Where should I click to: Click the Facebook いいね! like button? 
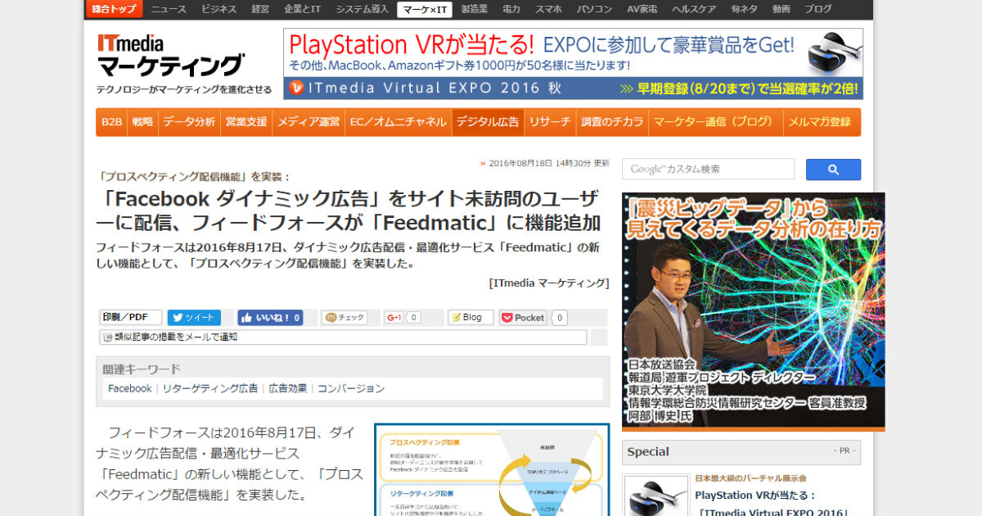(x=270, y=318)
